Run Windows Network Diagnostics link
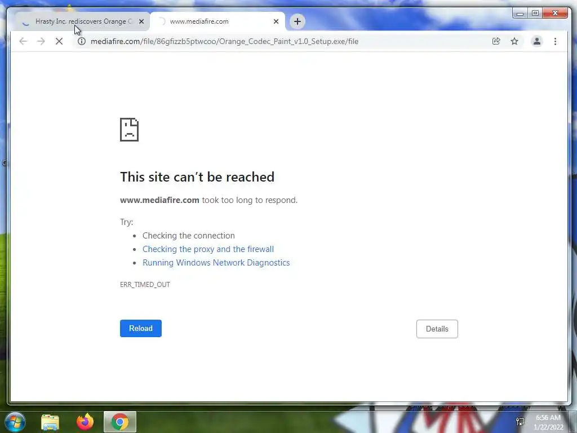The height and width of the screenshot is (433, 577). [216, 263]
